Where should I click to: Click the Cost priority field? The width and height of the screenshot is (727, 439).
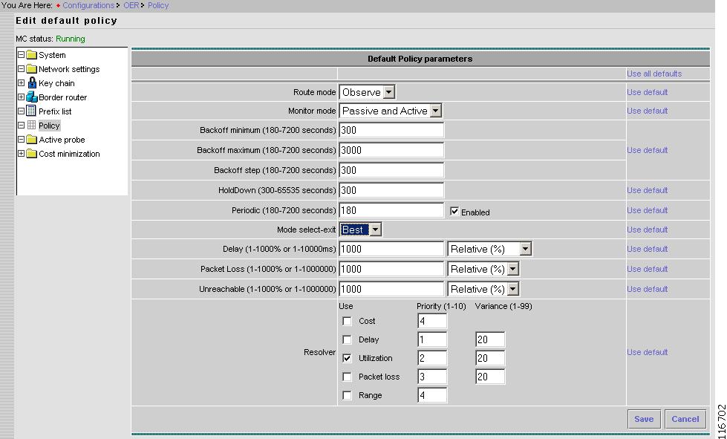(x=432, y=321)
